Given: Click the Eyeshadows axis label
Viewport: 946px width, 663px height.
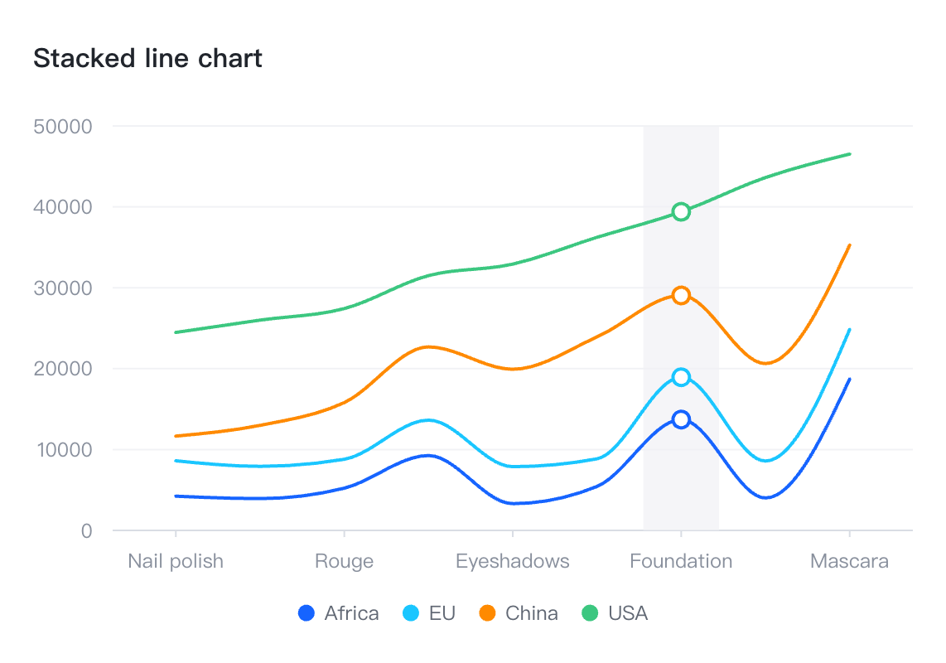Looking at the screenshot, I should (x=513, y=561).
